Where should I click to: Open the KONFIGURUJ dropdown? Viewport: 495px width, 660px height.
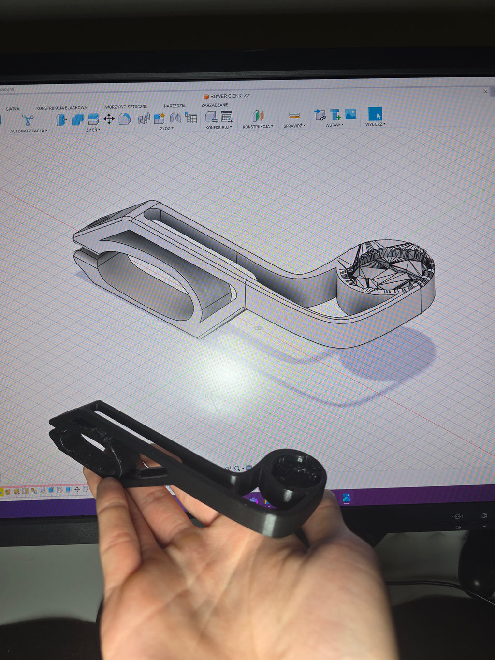point(218,127)
